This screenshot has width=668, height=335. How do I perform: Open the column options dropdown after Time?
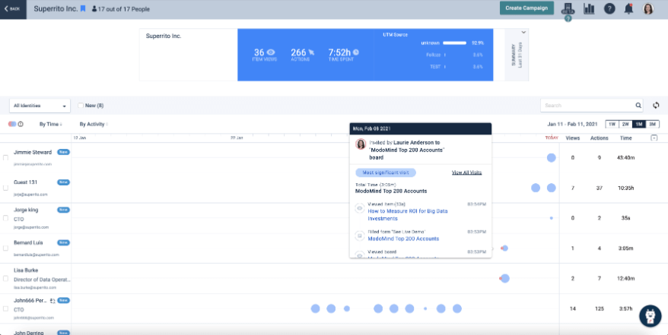tap(654, 137)
